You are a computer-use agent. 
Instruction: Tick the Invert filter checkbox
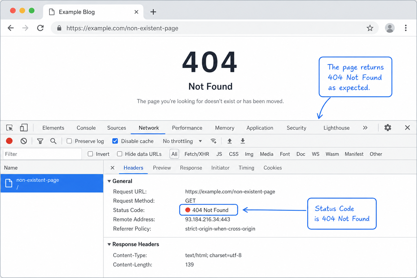pos(90,154)
